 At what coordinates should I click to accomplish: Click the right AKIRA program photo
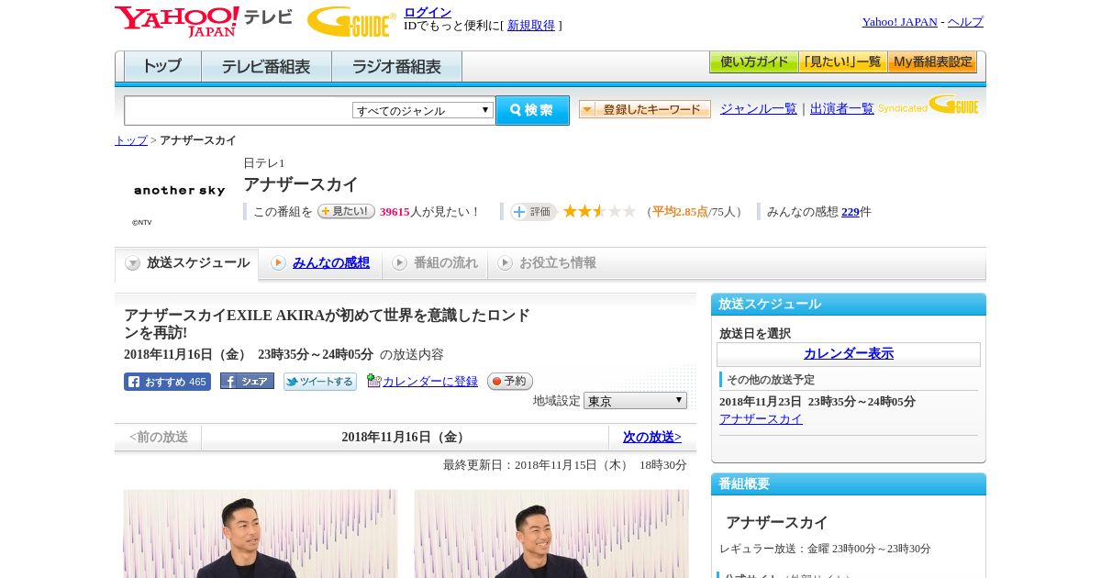pos(551,533)
